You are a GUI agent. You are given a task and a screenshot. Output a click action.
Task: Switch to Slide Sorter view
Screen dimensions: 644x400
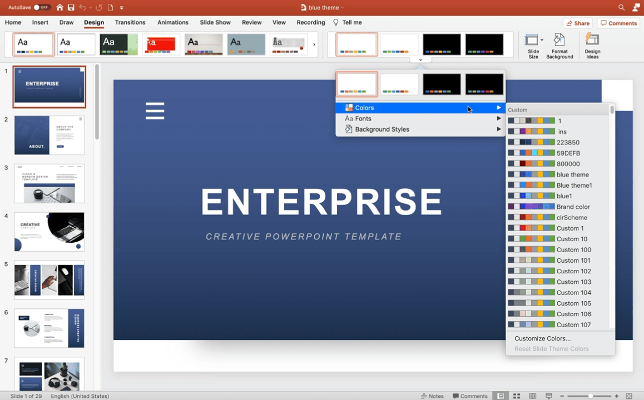(516, 396)
